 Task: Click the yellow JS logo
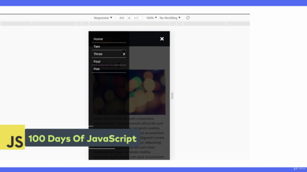(12, 137)
